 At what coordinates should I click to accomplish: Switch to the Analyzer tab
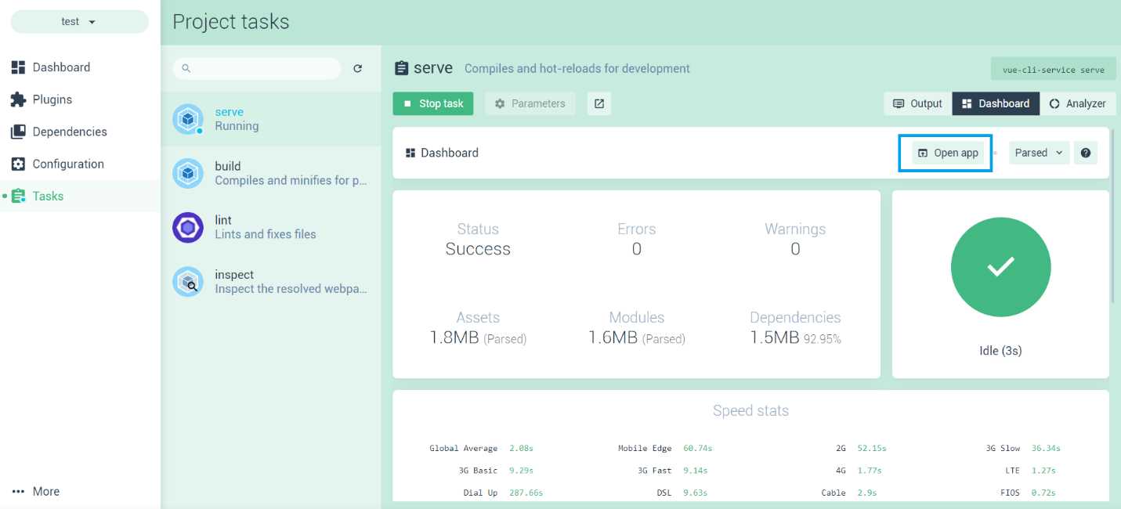pyautogui.click(x=1079, y=103)
